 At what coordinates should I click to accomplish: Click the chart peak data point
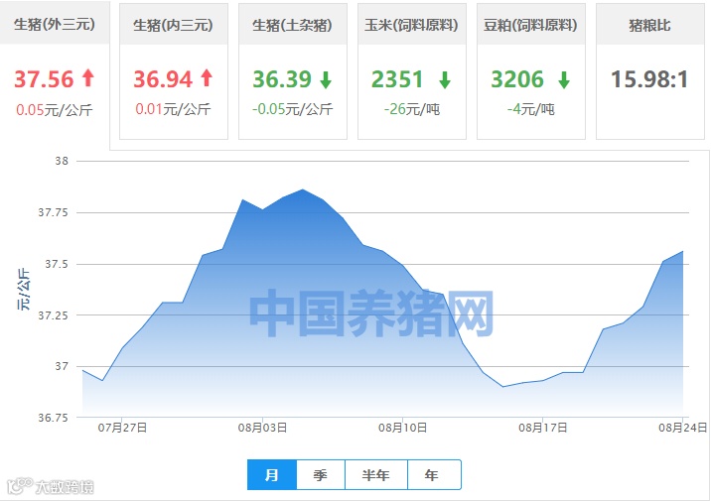[303, 189]
